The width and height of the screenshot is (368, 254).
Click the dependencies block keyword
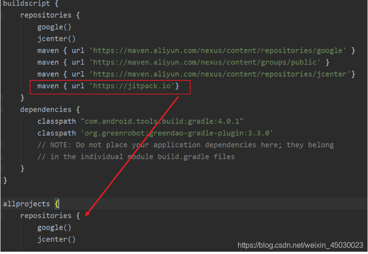tap(46, 109)
